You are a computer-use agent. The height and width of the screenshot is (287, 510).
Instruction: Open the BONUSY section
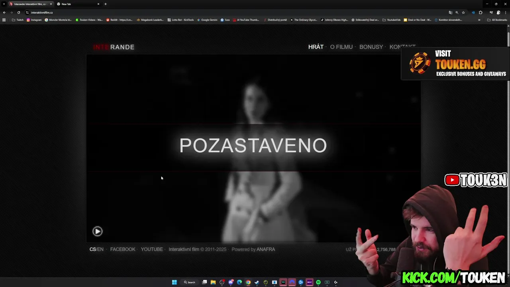point(371,47)
